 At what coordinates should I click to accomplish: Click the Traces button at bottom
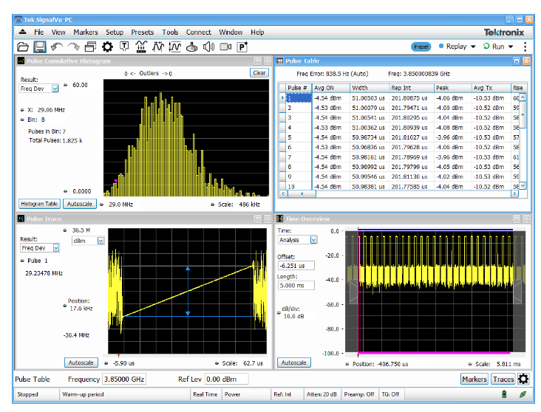503,379
